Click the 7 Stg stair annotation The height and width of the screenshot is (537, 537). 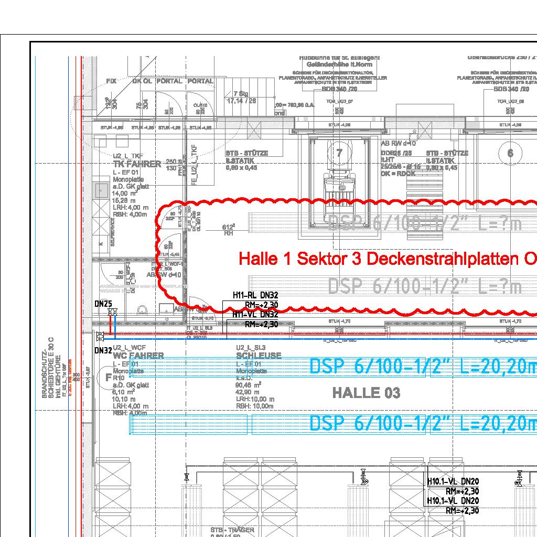coord(239,93)
